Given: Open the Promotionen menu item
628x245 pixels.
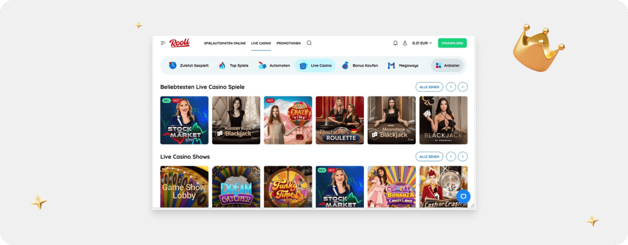Looking at the screenshot, I should tap(288, 43).
